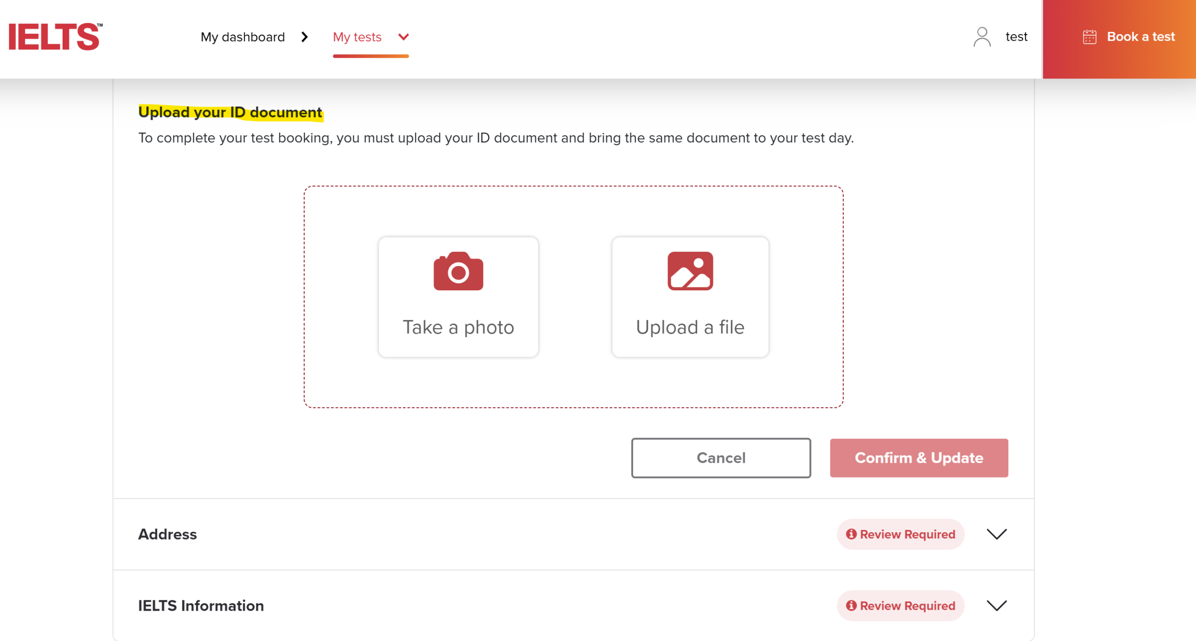Image resolution: width=1196 pixels, height=641 pixels.
Task: Select the My tests tab
Action: tap(357, 37)
